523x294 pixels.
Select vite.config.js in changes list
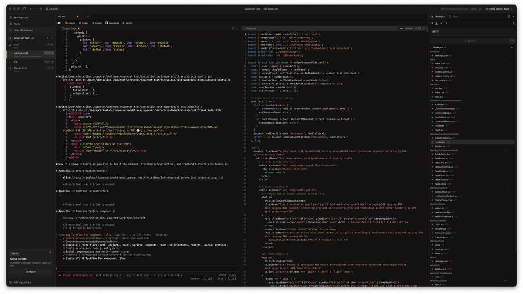point(472,80)
